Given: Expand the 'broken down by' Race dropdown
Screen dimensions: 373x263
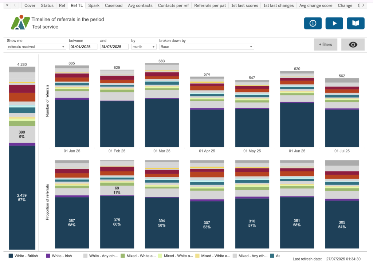Looking at the screenshot, I should 207,47.
